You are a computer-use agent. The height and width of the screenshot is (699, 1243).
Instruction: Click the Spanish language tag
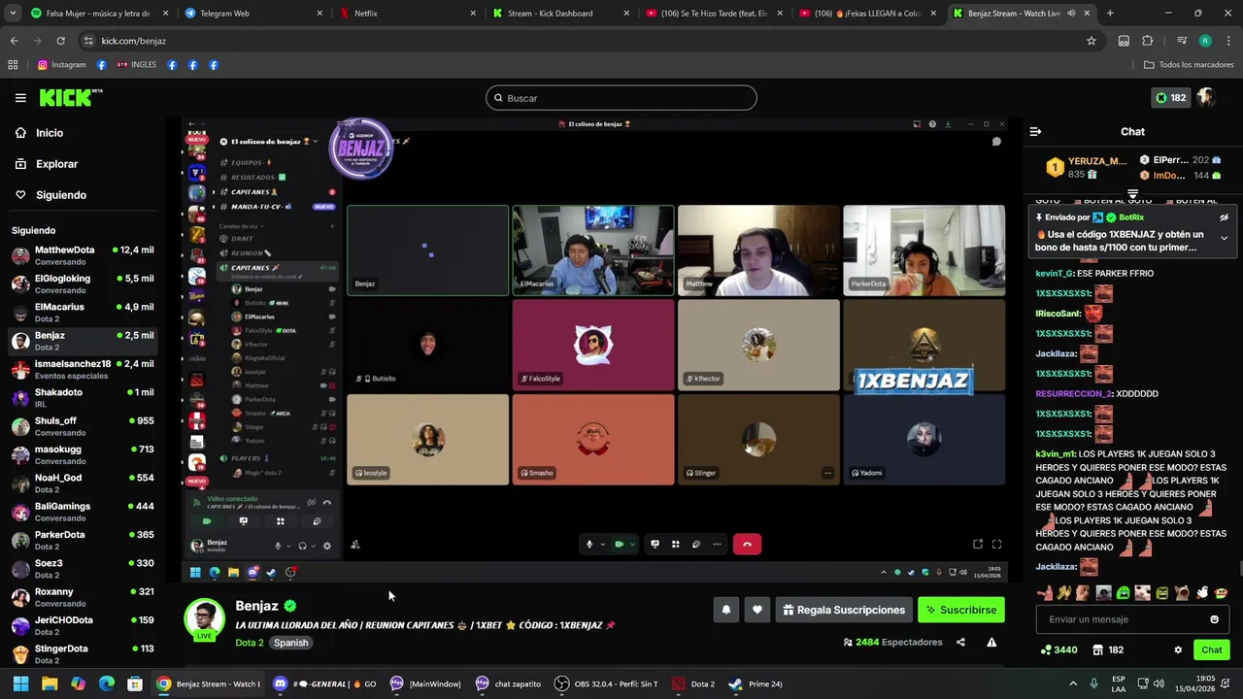(290, 643)
